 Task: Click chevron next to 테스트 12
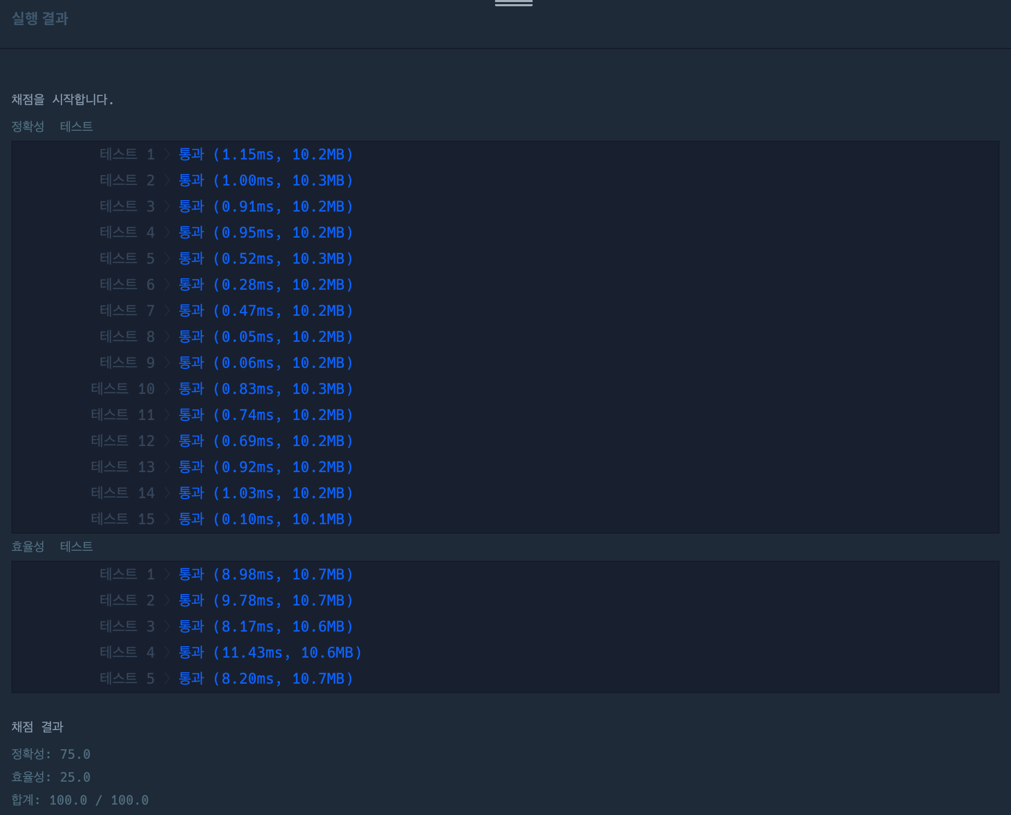[167, 441]
